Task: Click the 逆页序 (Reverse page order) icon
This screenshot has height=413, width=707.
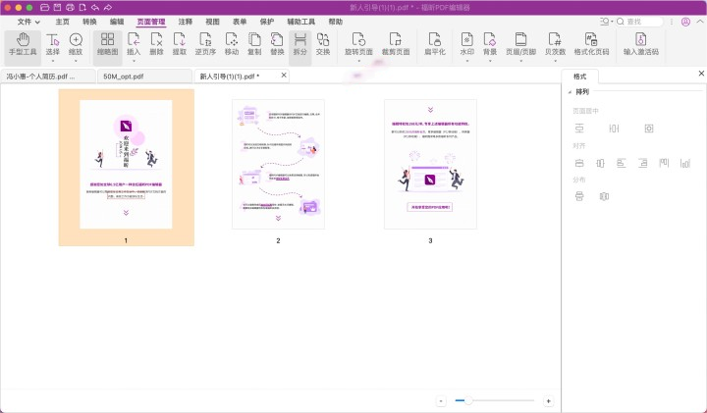Action: [205, 44]
